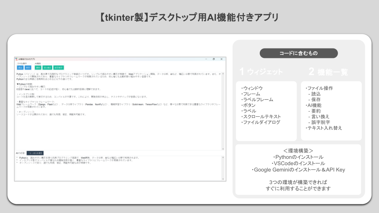The height and width of the screenshot is (213, 379).
Task: Click the 機能一覧 list card
Action: point(331,111)
